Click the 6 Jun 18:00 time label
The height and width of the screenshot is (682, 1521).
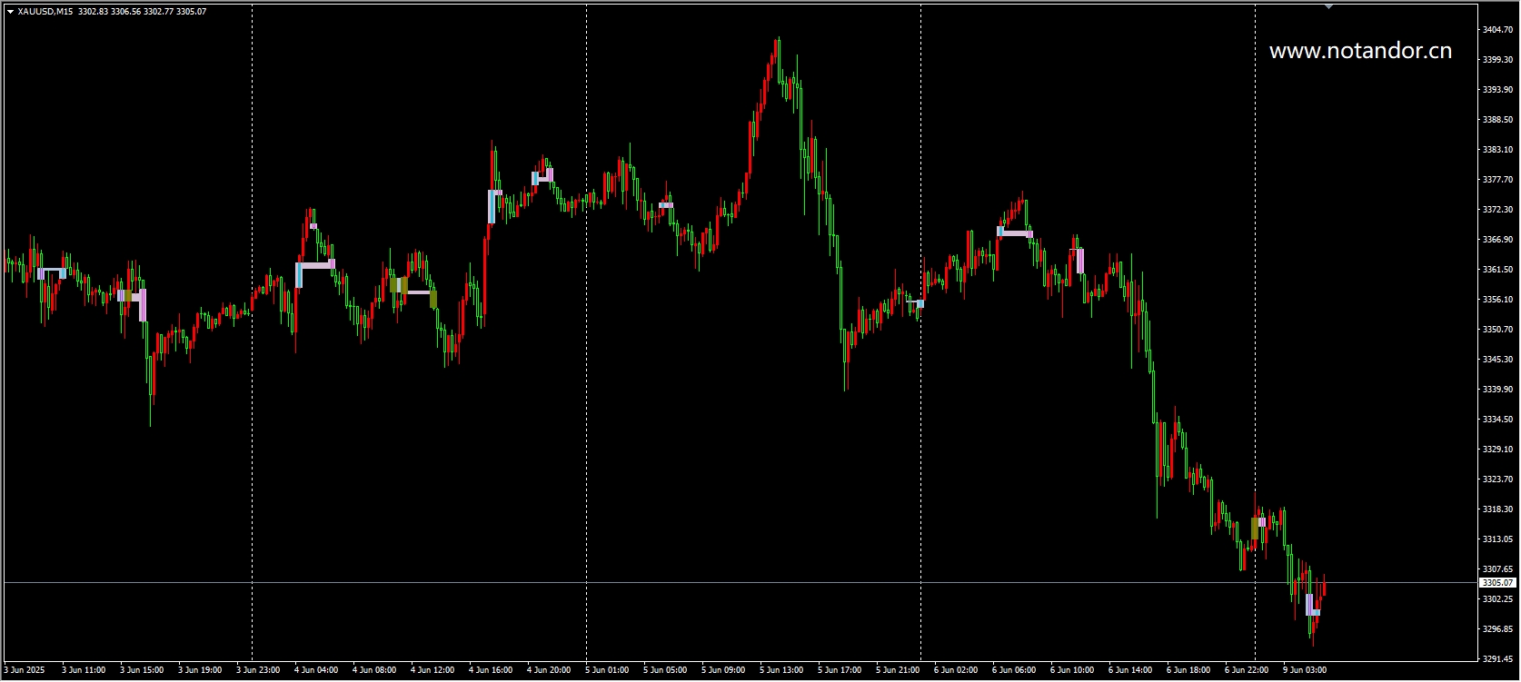pos(1188,670)
